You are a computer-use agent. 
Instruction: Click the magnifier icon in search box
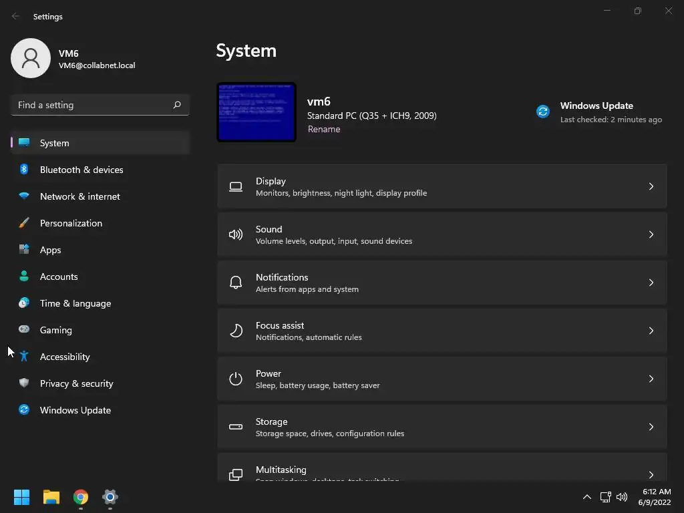coord(176,105)
